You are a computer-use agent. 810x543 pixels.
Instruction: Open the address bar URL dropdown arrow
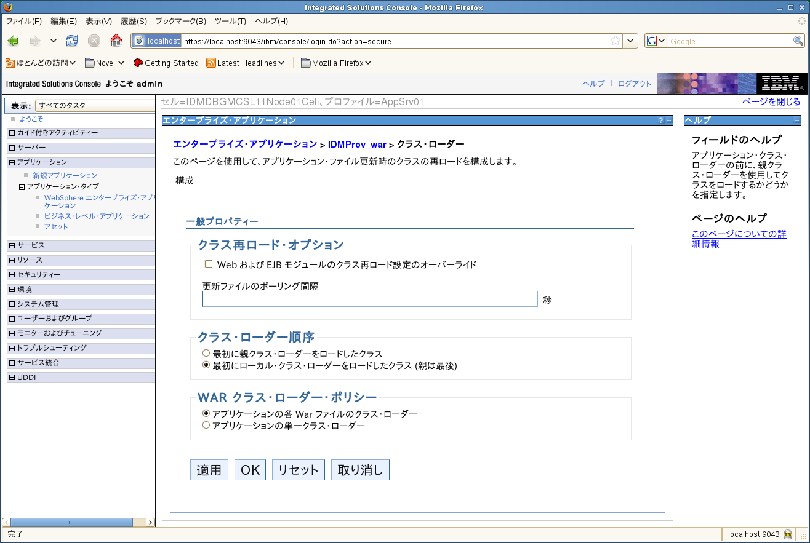[631, 41]
